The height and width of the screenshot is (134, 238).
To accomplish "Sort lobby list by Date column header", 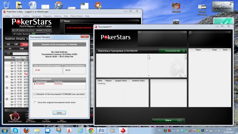I will click(x=13, y=57).
